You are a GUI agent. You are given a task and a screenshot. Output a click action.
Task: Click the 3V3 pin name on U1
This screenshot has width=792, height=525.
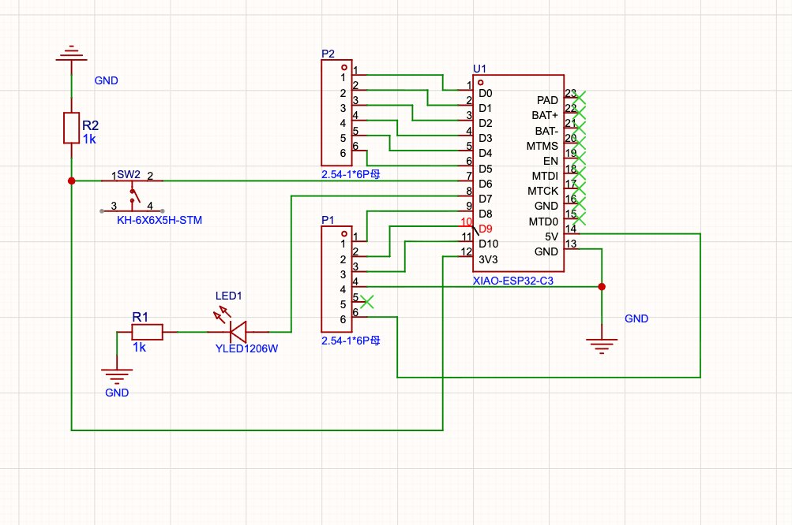coord(489,259)
